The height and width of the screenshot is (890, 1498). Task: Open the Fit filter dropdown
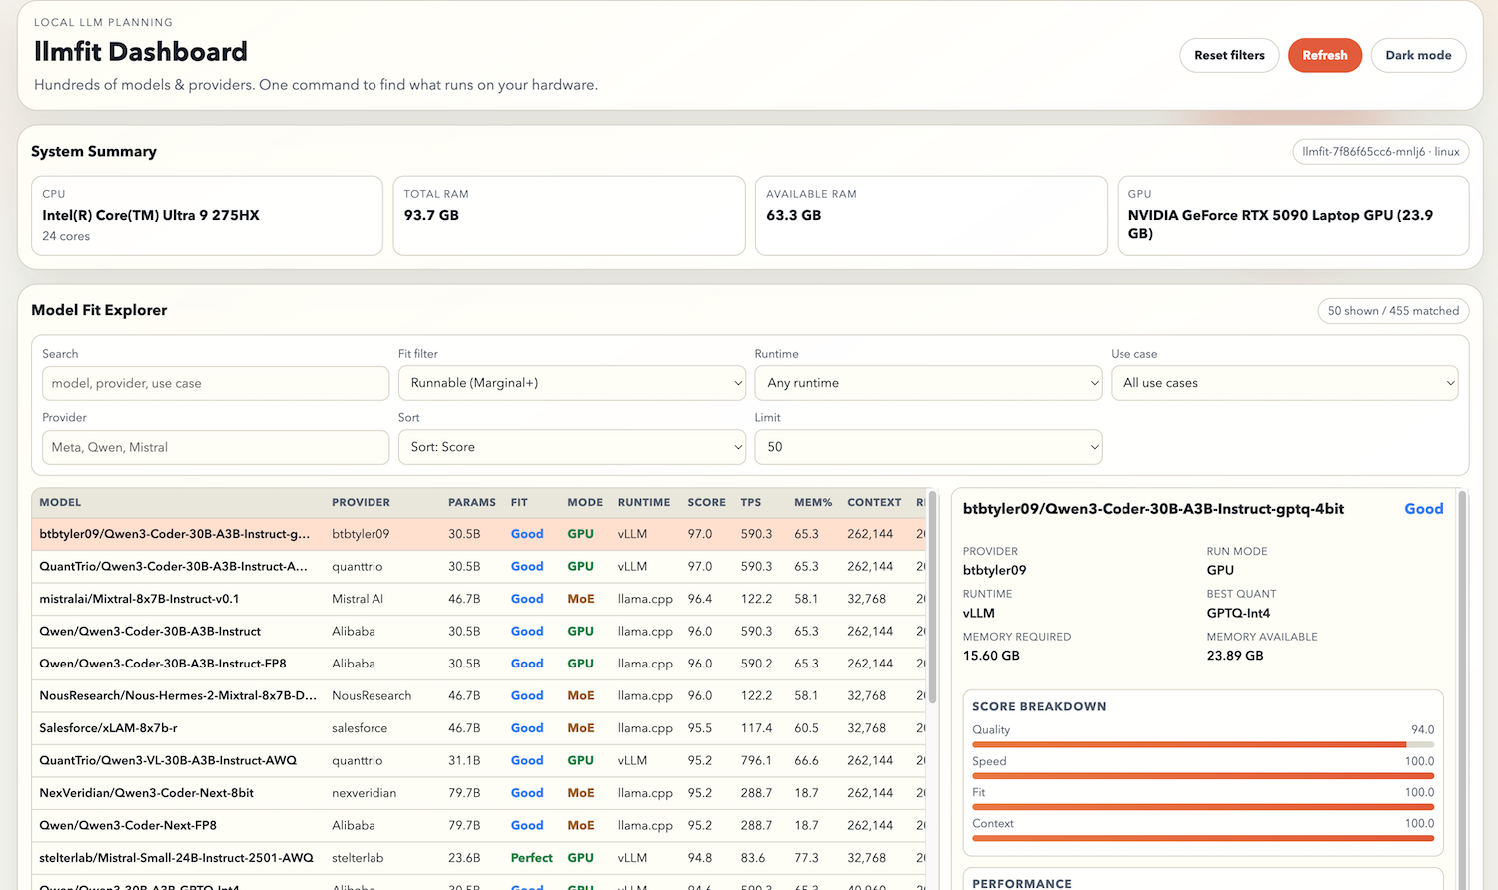tap(571, 383)
